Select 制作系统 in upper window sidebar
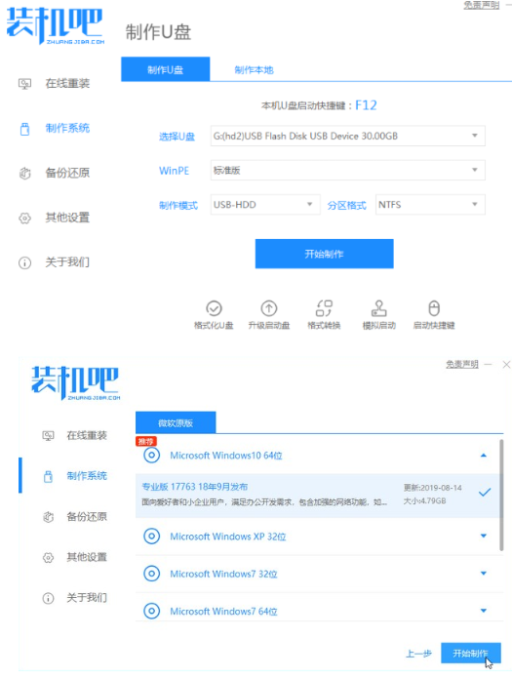This screenshot has height=677, width=512. click(55, 128)
